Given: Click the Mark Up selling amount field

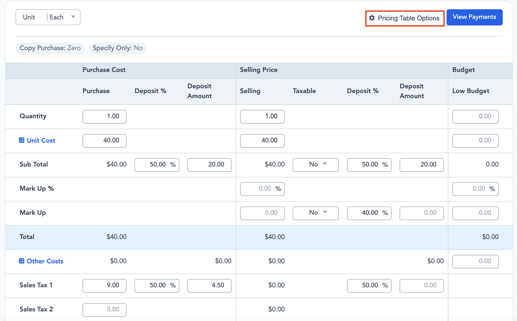Looking at the screenshot, I should (262, 213).
